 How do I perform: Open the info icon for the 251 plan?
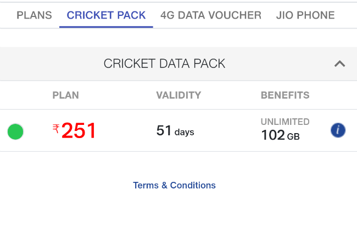[338, 130]
